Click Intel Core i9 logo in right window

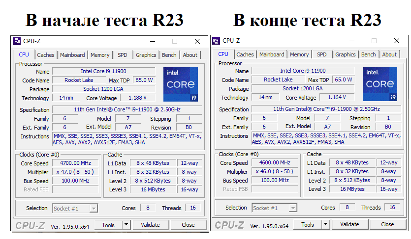coord(380,84)
